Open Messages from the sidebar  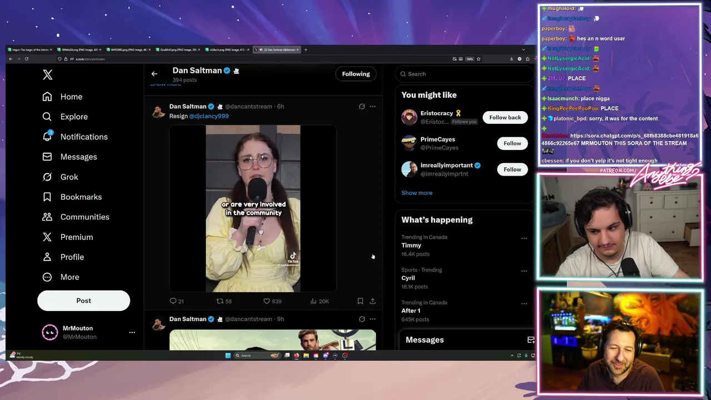(x=70, y=157)
